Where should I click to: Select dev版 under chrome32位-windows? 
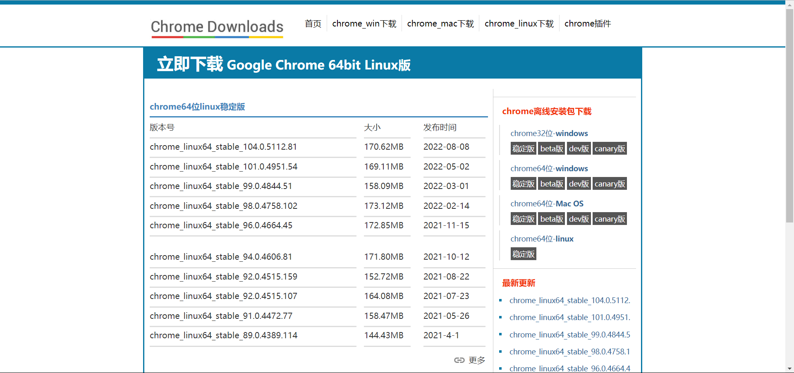coord(579,148)
